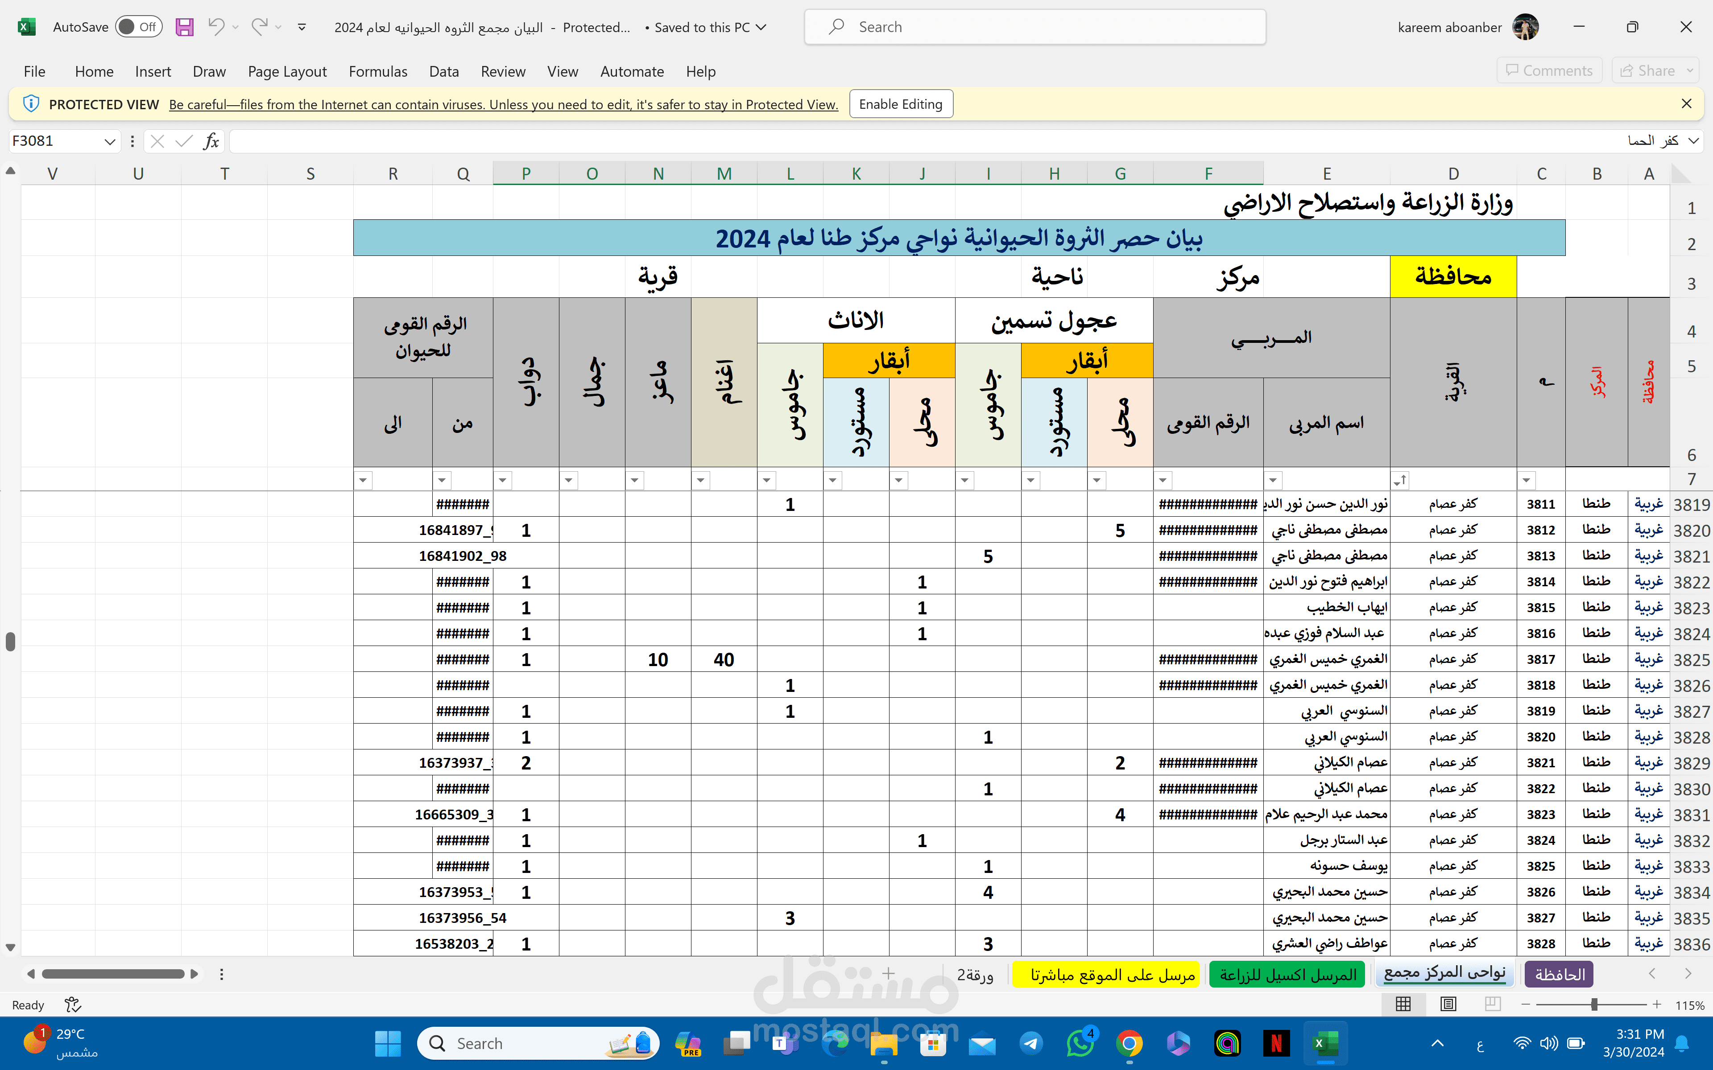Click the formula bar Enter checkmark icon
Image resolution: width=1713 pixels, height=1070 pixels.
pos(183,141)
